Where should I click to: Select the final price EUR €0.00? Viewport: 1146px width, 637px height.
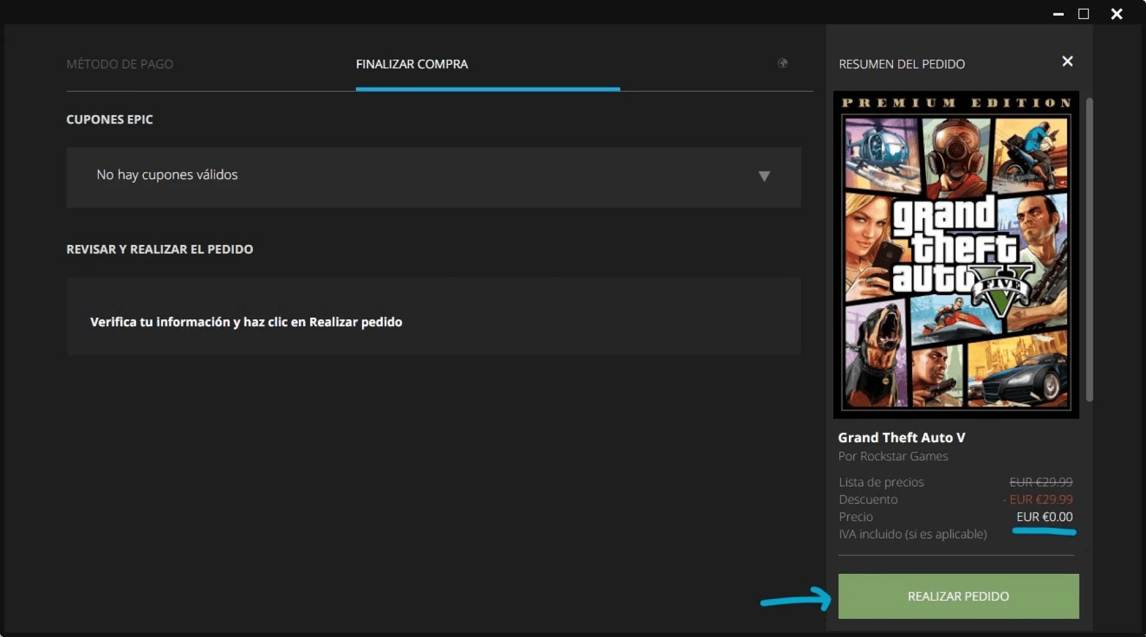pyautogui.click(x=1044, y=517)
